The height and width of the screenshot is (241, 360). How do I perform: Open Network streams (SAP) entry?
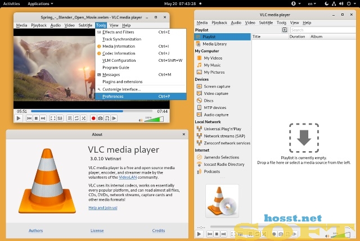[223, 136]
